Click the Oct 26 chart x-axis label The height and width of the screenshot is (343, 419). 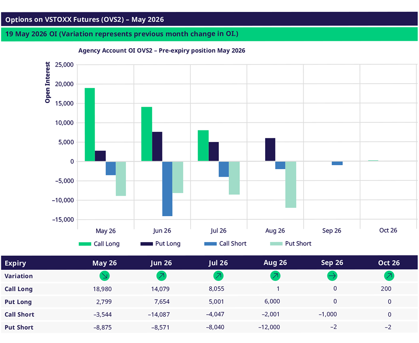388,230
